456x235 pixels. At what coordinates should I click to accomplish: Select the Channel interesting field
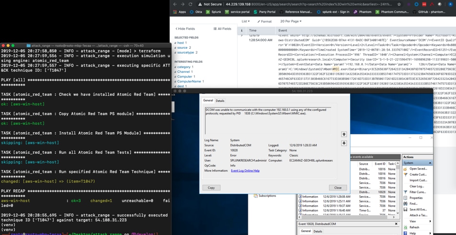[183, 71]
